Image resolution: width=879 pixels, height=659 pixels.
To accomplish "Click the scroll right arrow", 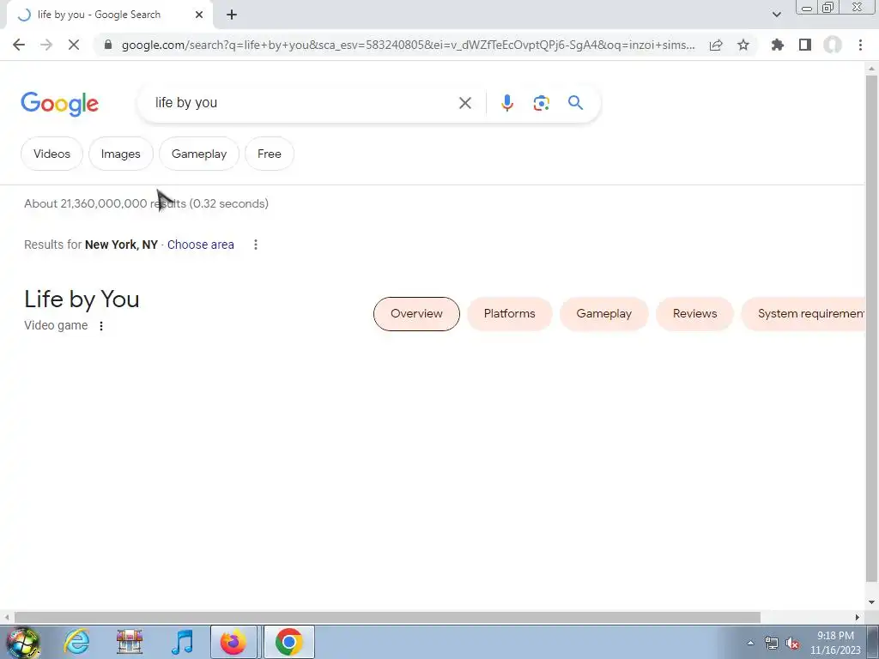I will click(x=858, y=618).
